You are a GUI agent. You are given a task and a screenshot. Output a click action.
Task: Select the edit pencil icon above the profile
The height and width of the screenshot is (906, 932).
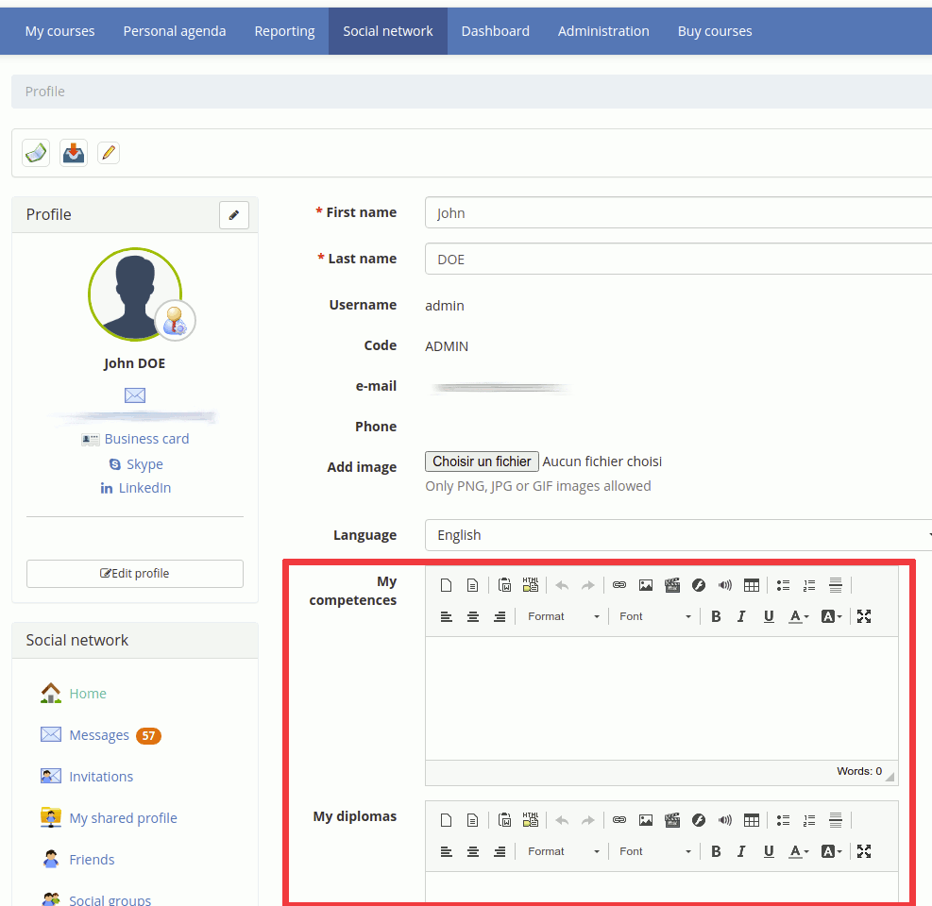point(233,214)
